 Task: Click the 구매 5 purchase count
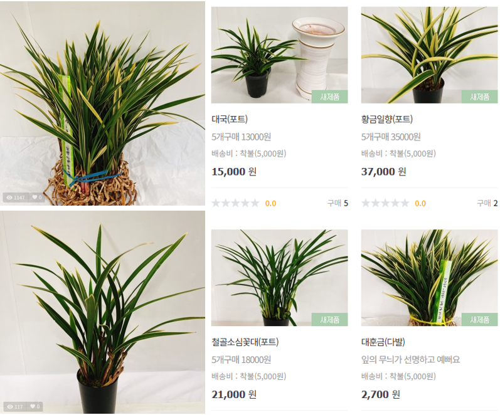tap(338, 203)
